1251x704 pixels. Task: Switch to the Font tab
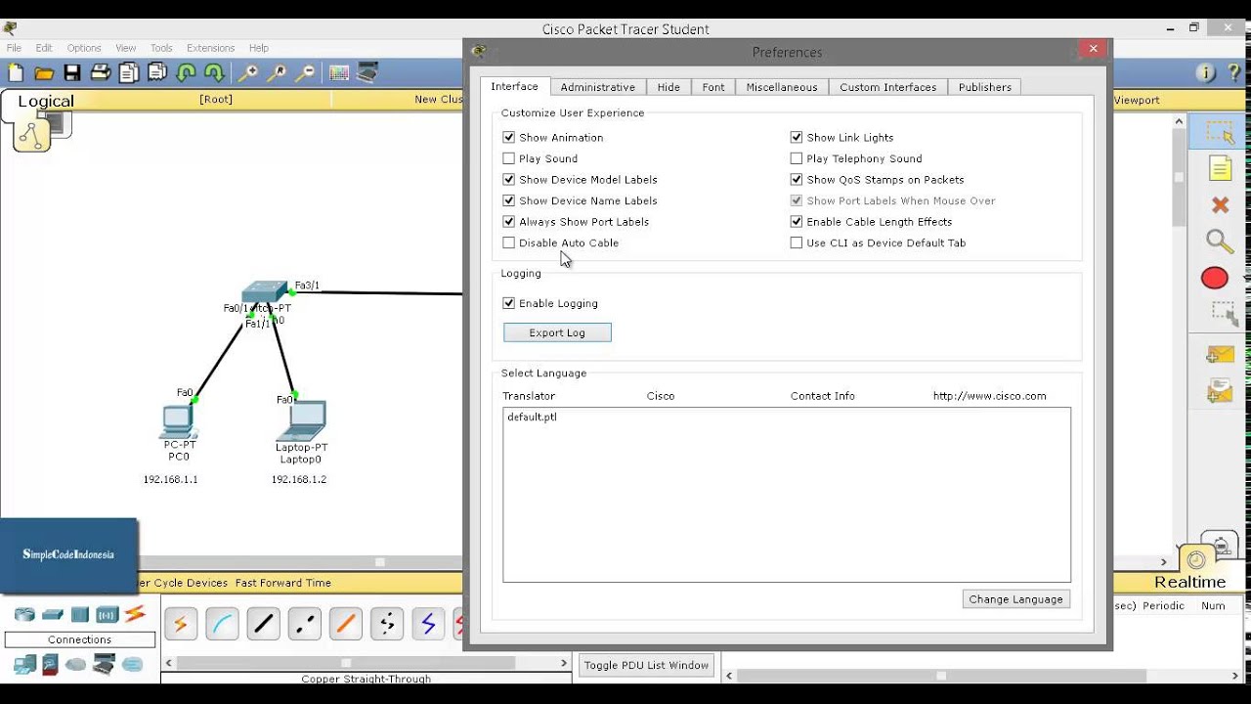point(713,87)
